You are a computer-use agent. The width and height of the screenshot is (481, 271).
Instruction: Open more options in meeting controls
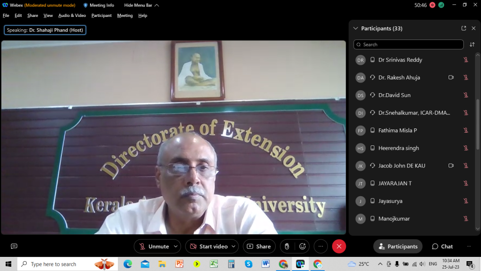321,247
